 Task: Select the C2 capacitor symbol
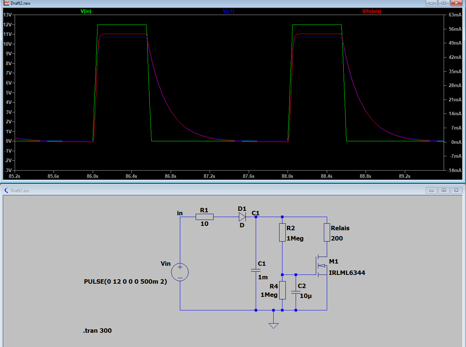click(x=296, y=292)
